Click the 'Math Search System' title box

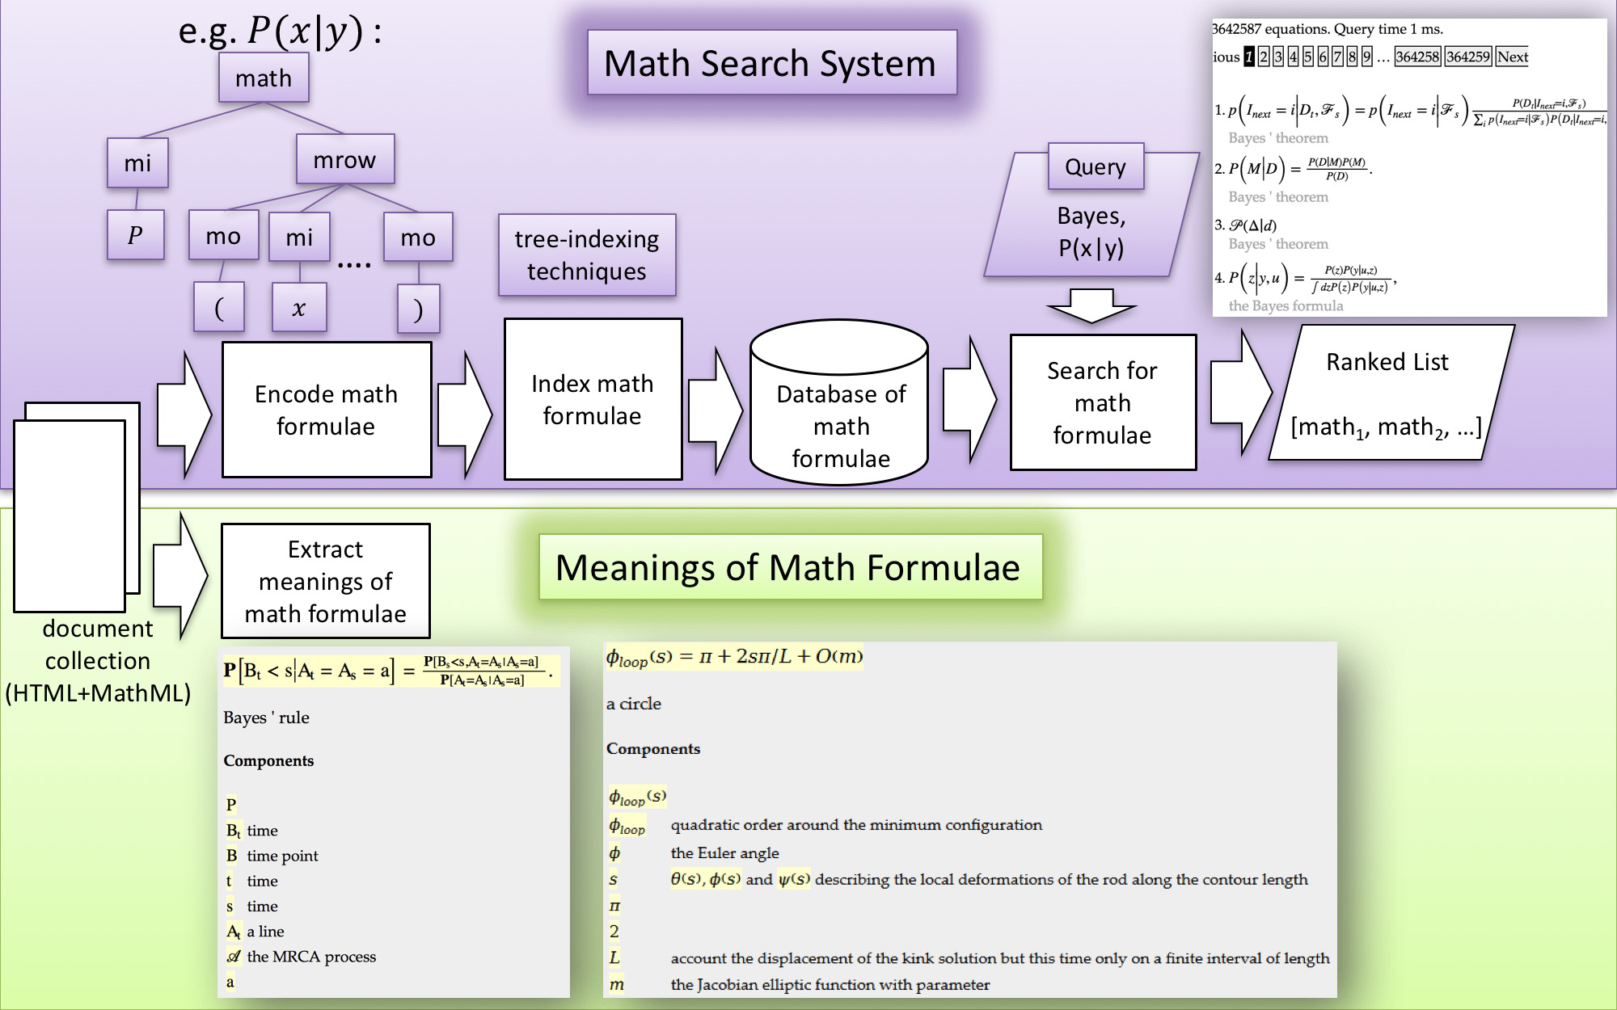tap(772, 63)
